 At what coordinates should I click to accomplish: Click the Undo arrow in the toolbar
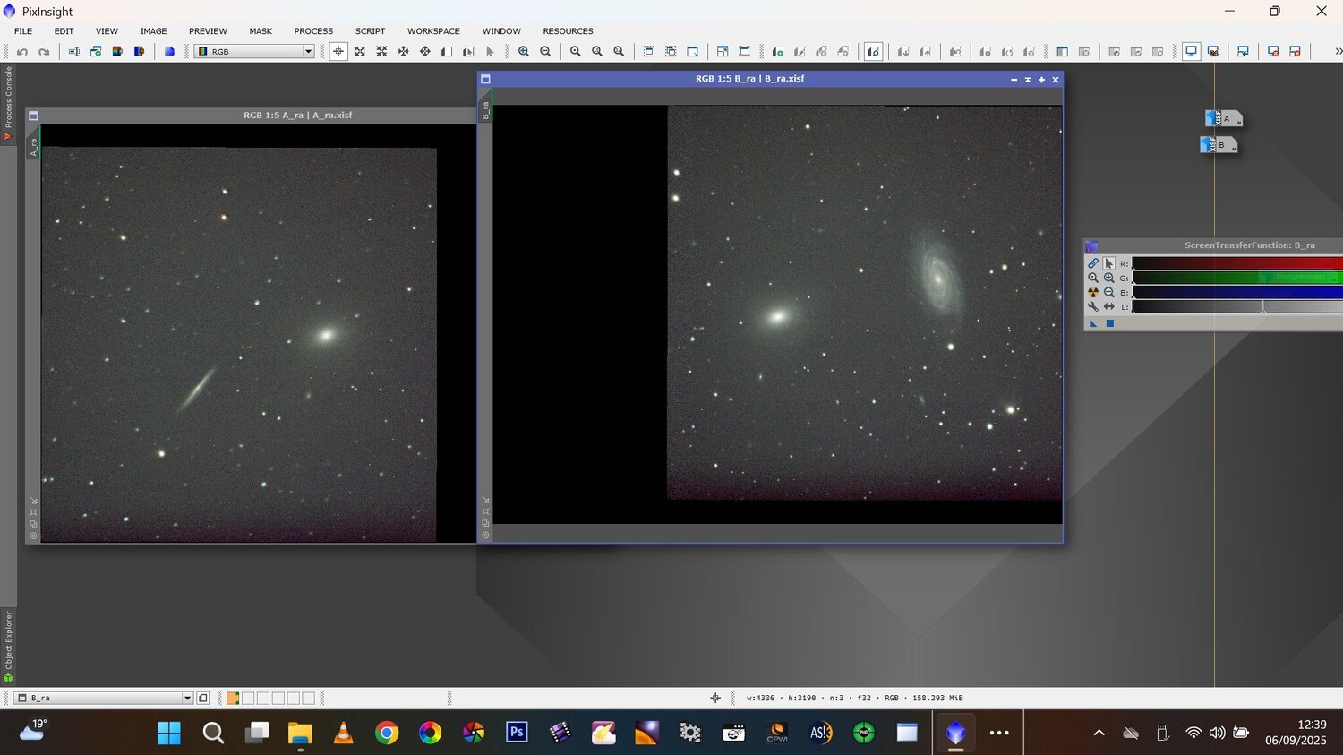[x=22, y=52]
